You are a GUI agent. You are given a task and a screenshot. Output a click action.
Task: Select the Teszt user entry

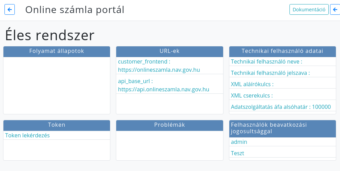tap(283, 153)
